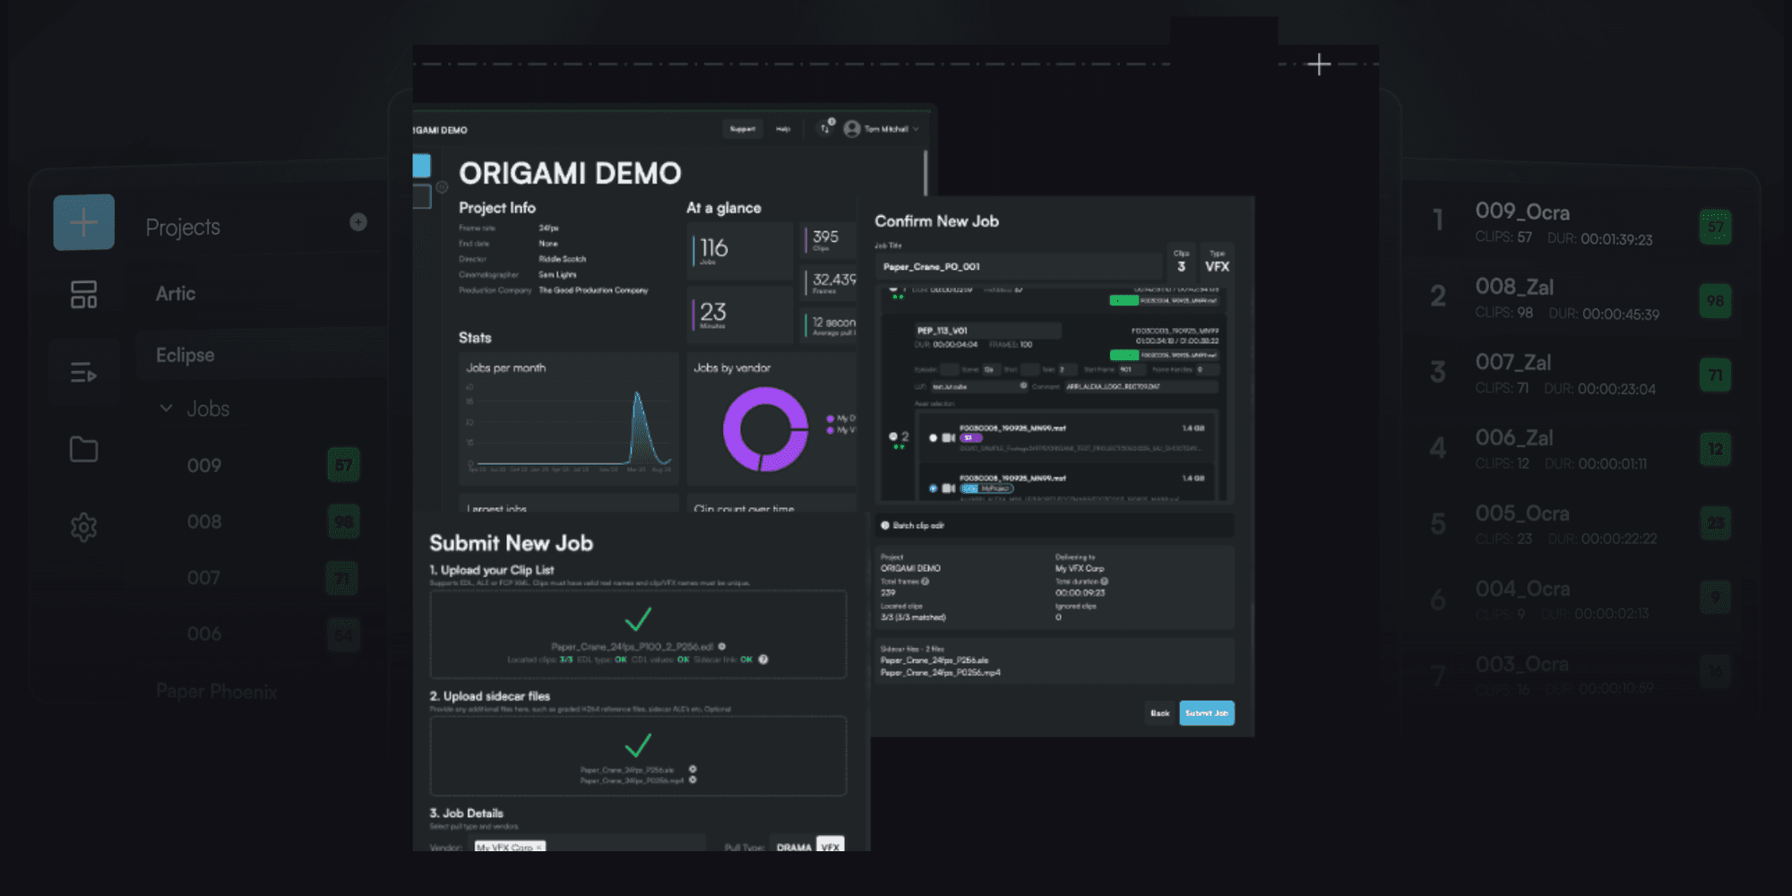The width and height of the screenshot is (1792, 896).
Task: Click the Start Frame field 901
Action: point(1131,369)
